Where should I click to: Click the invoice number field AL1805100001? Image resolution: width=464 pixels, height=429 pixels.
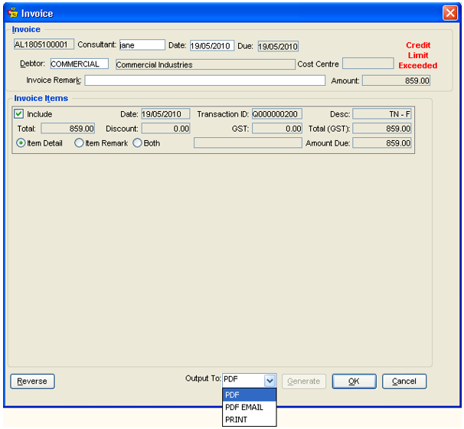click(x=44, y=44)
